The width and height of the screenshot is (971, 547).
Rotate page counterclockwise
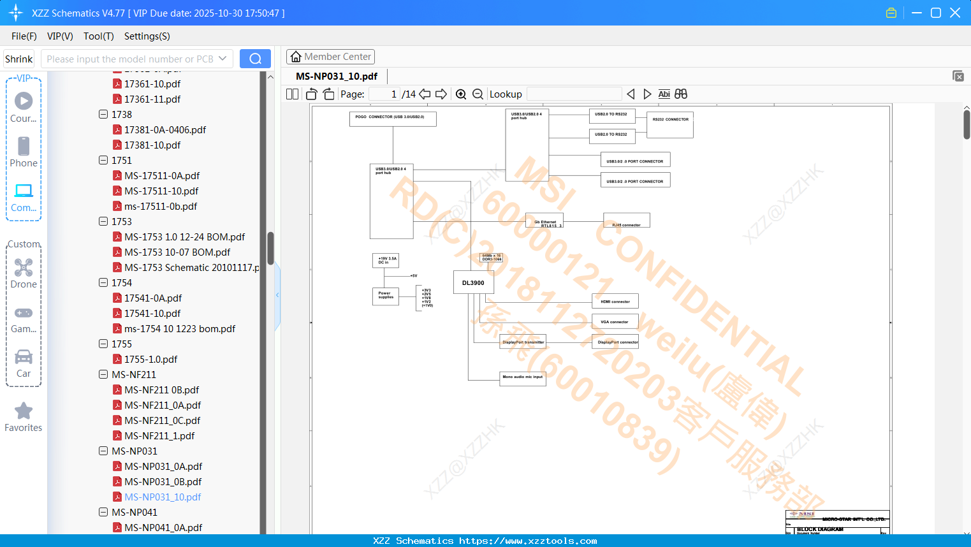[312, 94]
